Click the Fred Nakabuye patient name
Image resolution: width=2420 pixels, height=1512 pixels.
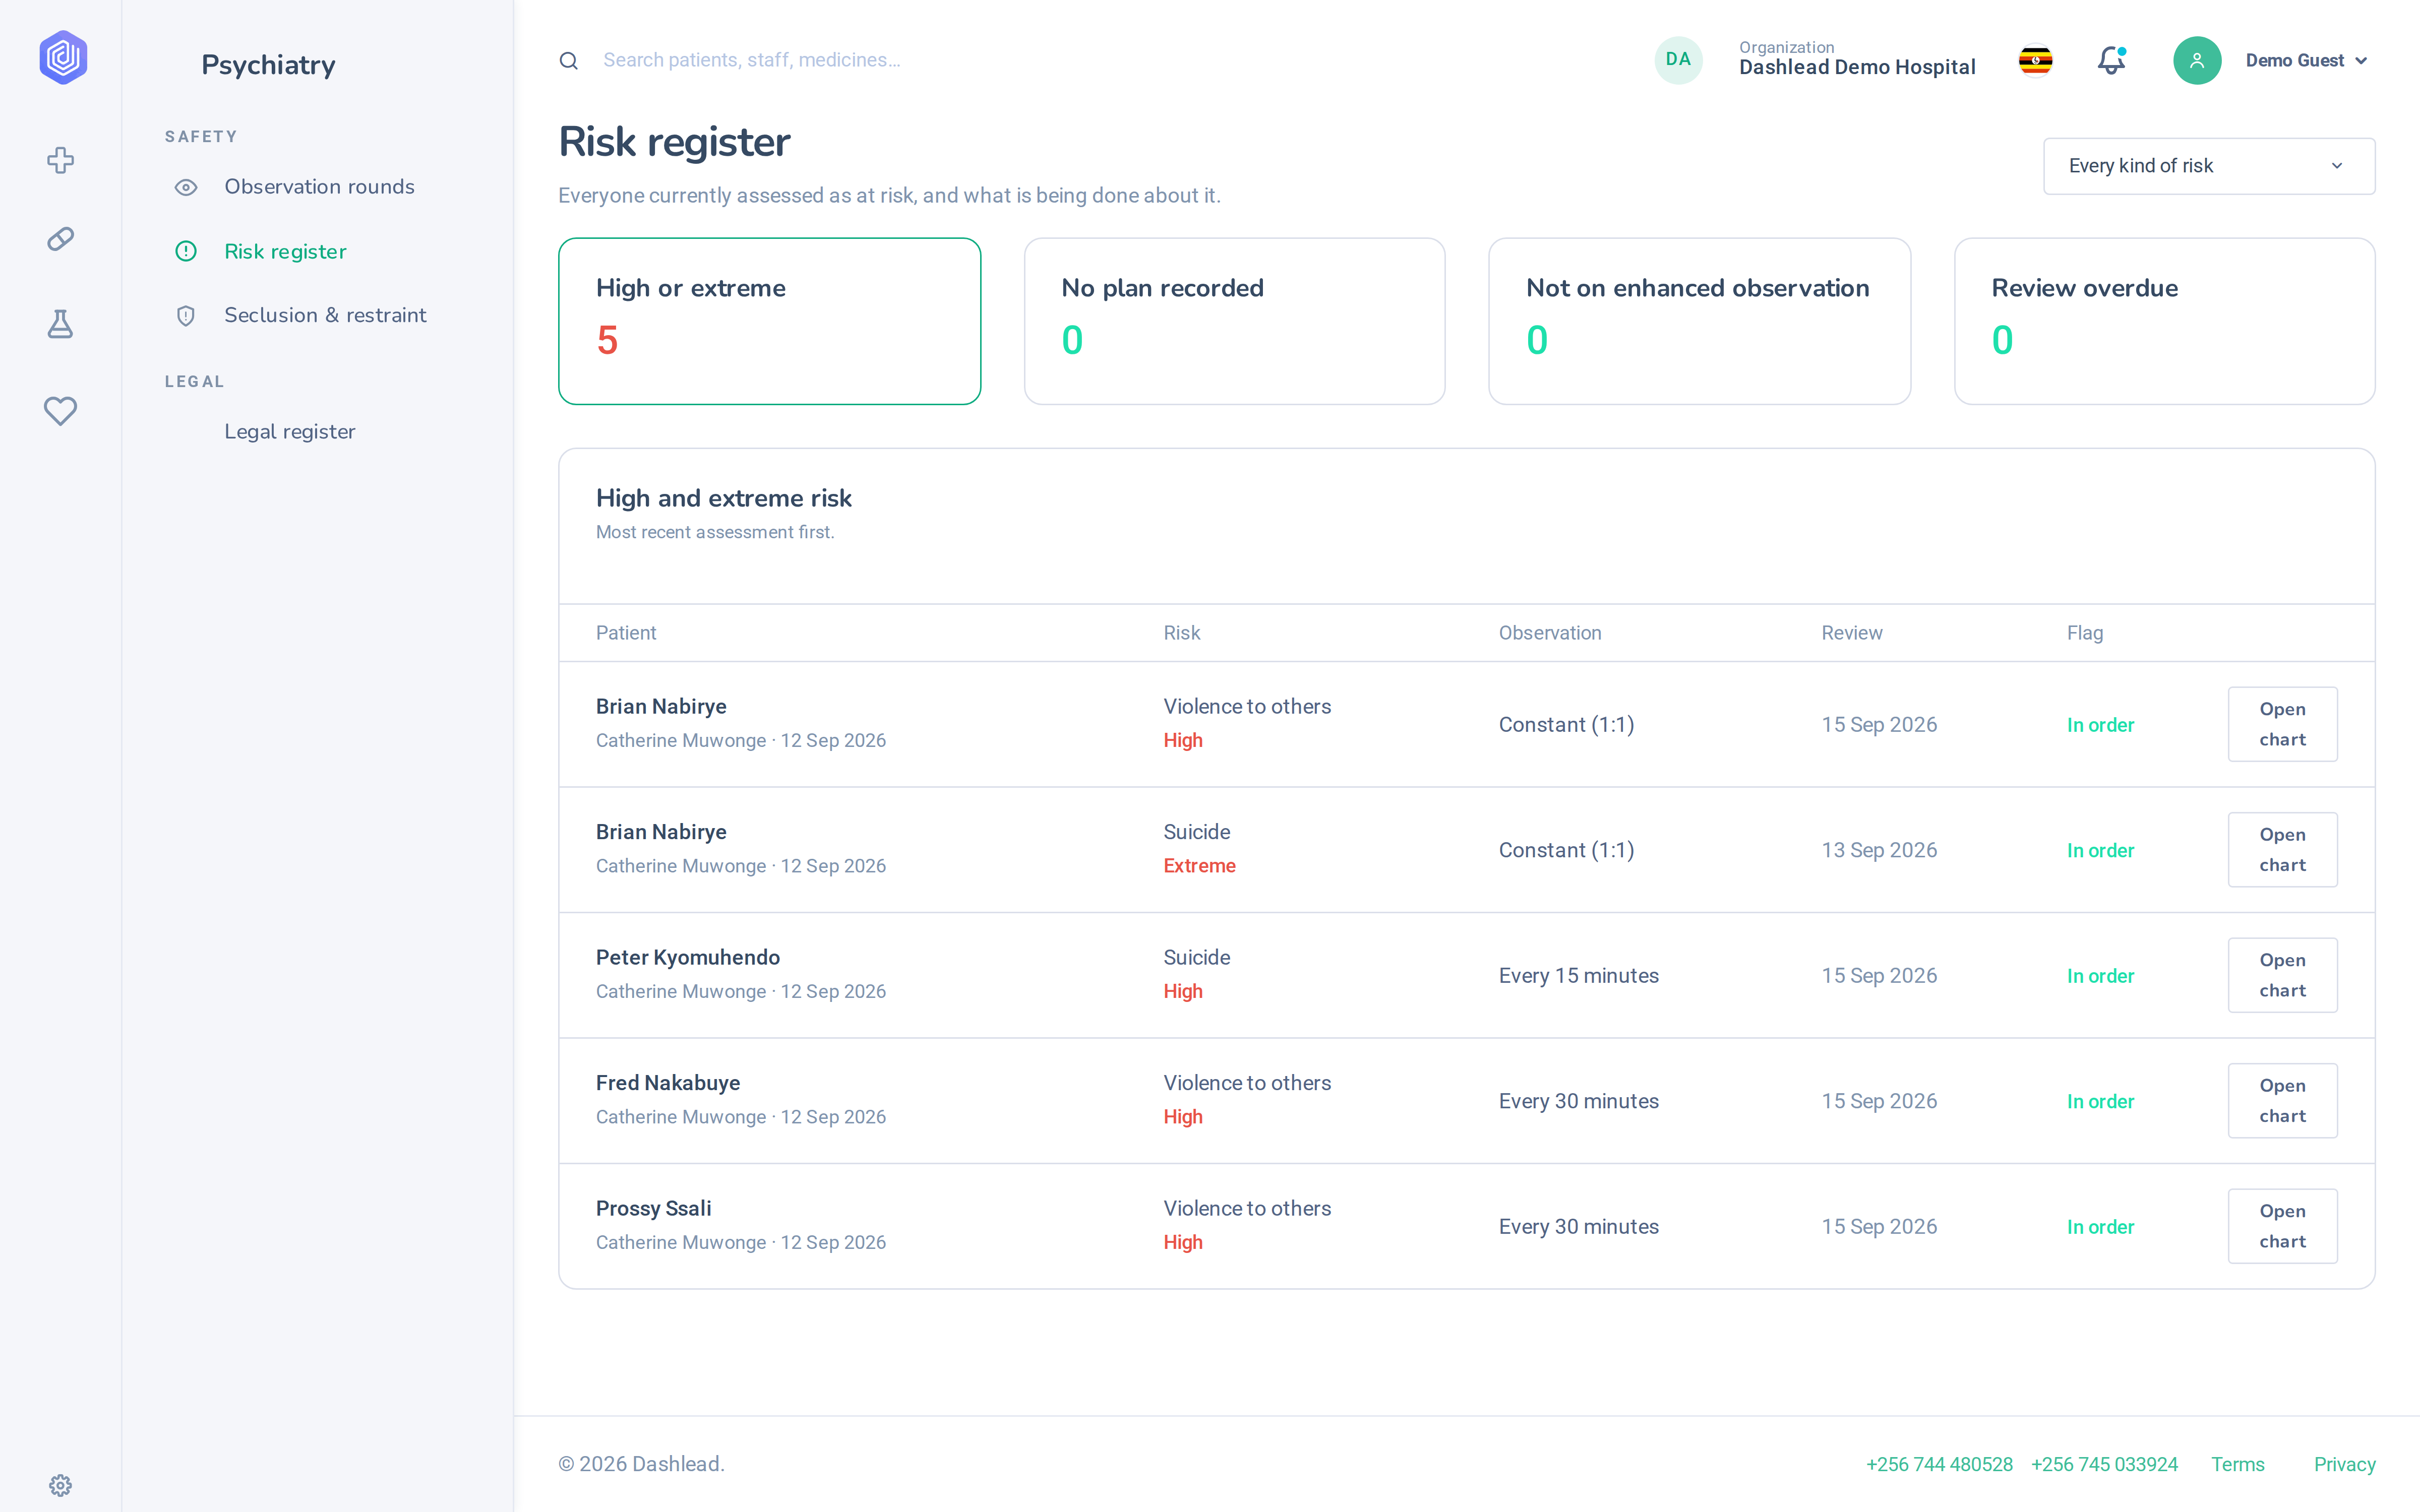pyautogui.click(x=668, y=1083)
